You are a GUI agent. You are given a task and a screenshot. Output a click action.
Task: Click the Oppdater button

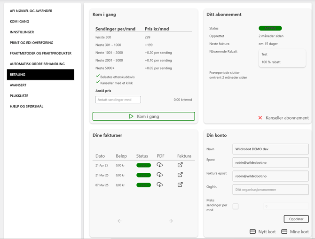click(x=296, y=219)
